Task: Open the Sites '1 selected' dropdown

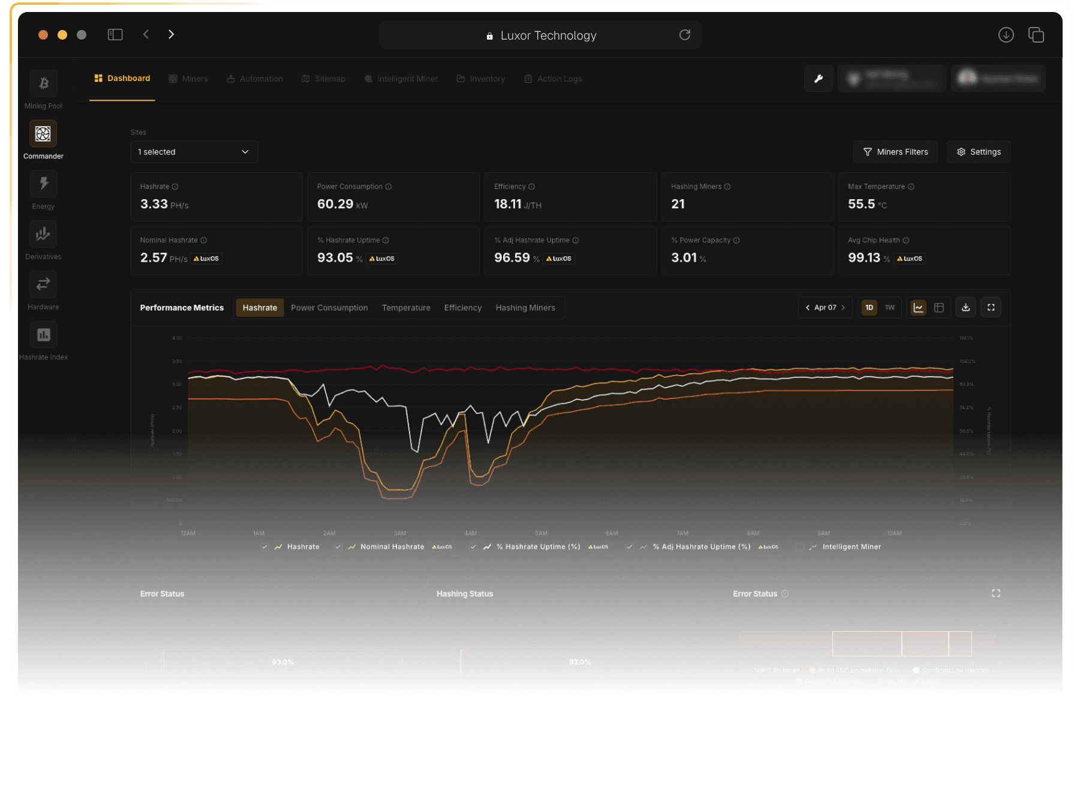Action: pos(194,152)
